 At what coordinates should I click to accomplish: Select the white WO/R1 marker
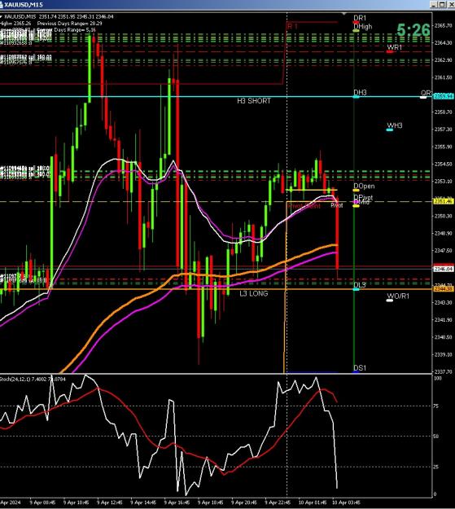[x=390, y=301]
